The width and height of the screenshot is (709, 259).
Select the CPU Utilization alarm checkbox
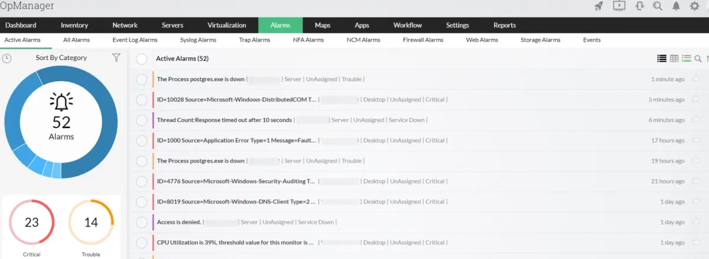141,243
